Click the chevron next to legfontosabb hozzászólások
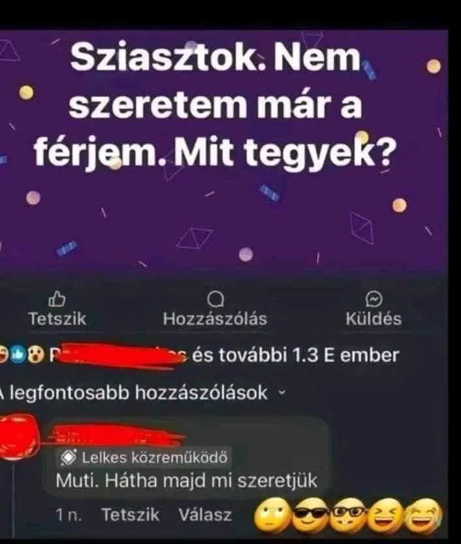This screenshot has height=544, width=461. coord(283,393)
